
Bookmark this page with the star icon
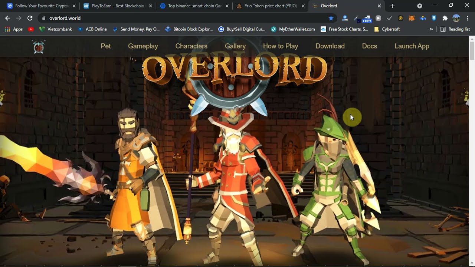(x=331, y=18)
